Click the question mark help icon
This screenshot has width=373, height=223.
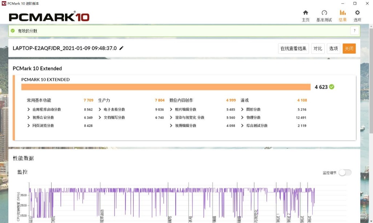[x=354, y=31]
